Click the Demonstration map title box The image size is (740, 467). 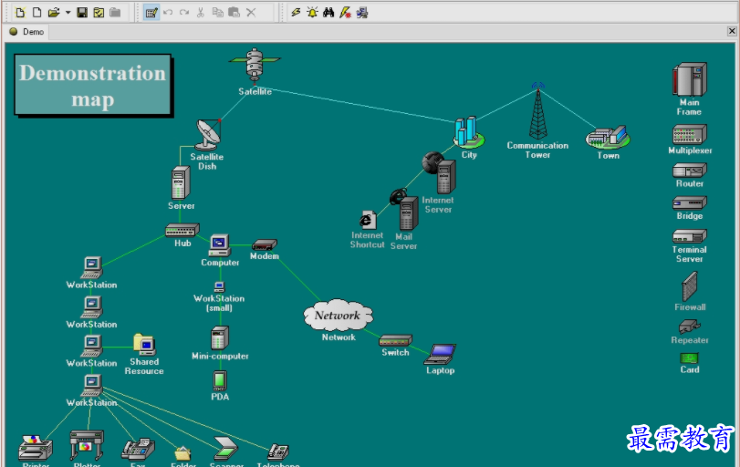point(93,86)
